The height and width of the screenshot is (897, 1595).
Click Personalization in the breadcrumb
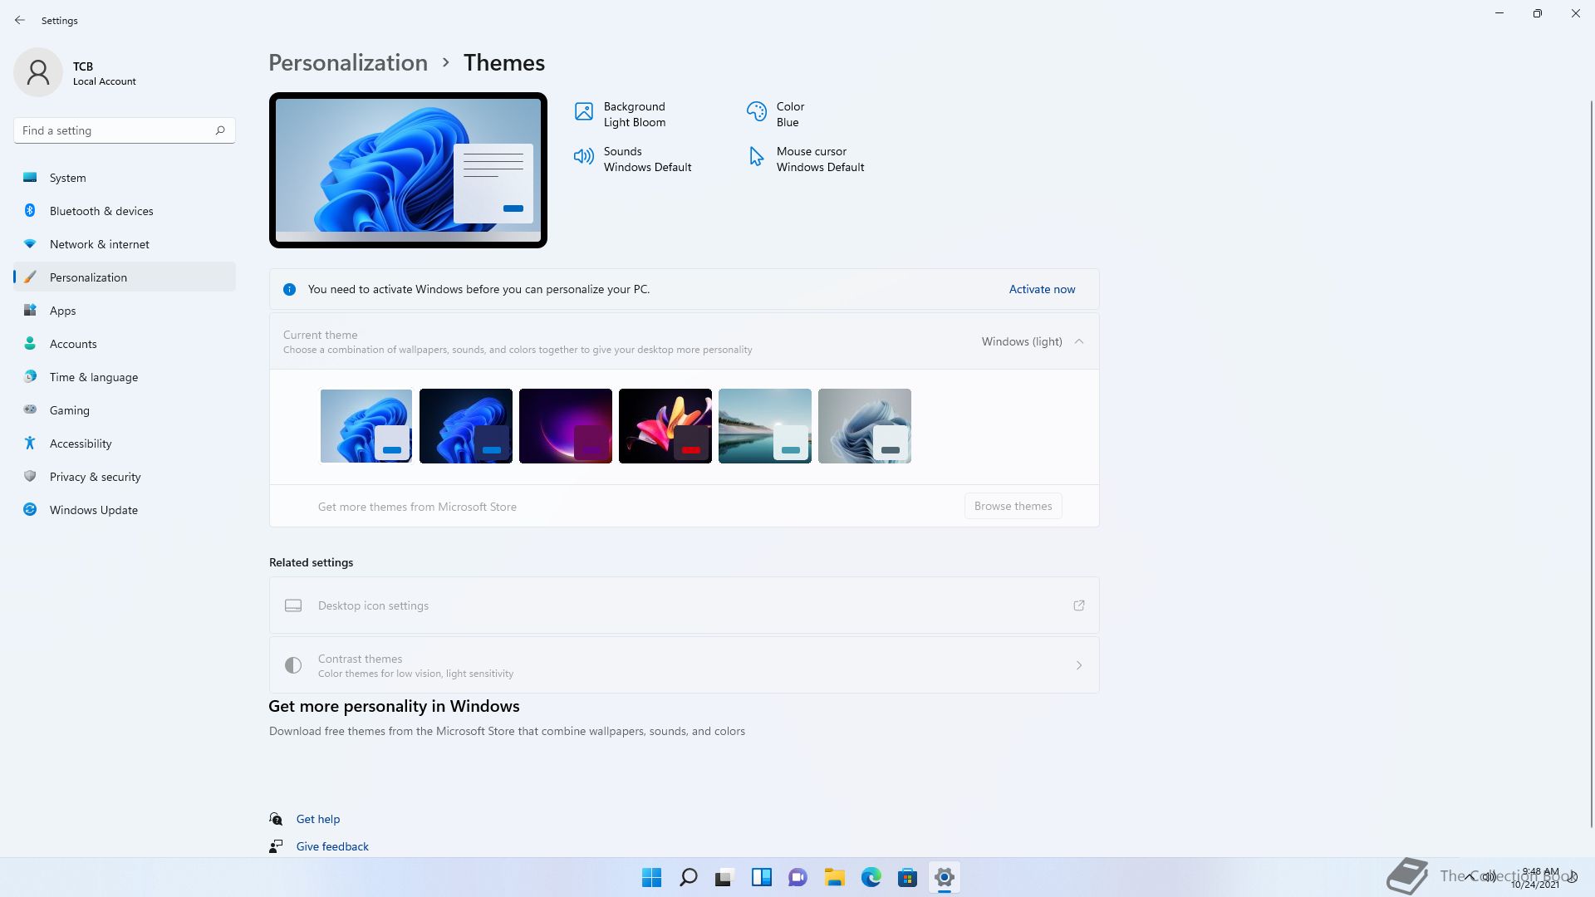[348, 63]
